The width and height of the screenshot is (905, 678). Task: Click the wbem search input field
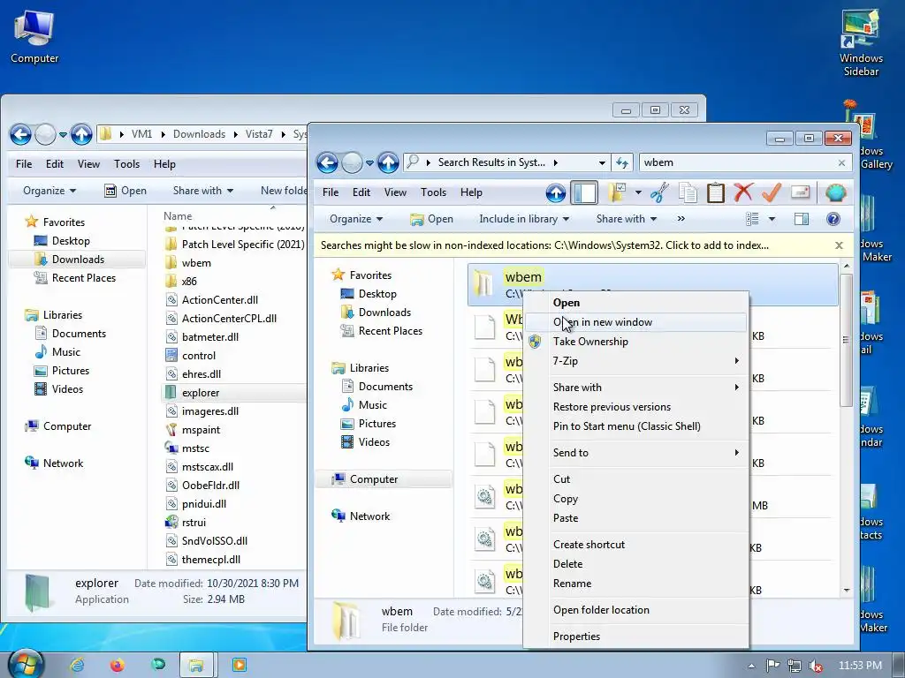click(x=738, y=162)
